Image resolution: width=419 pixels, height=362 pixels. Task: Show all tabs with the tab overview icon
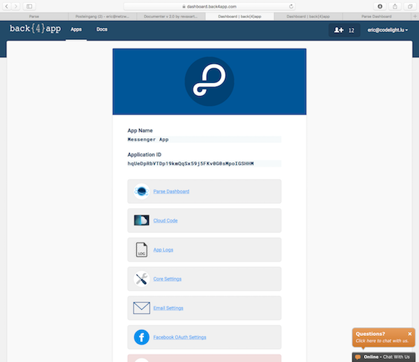click(410, 6)
